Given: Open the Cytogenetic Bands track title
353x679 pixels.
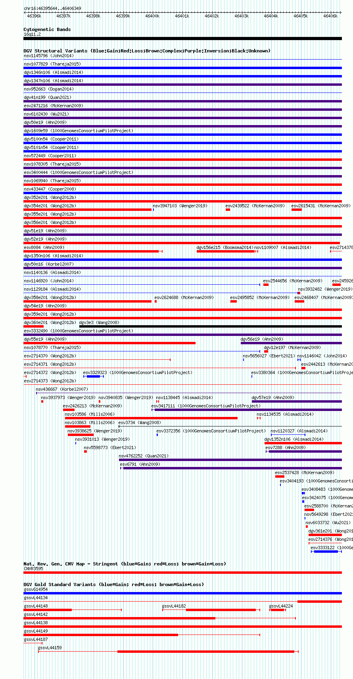Looking at the screenshot, I should 47,29.
